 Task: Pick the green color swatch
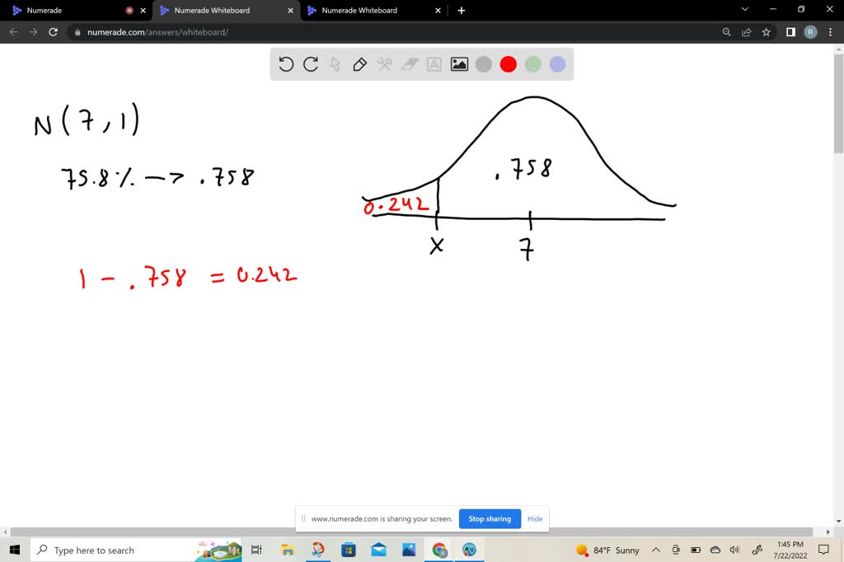(533, 64)
